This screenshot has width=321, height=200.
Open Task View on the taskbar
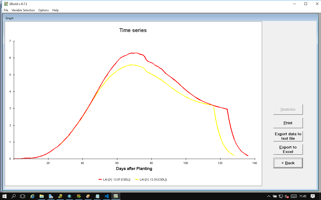click(x=23, y=196)
